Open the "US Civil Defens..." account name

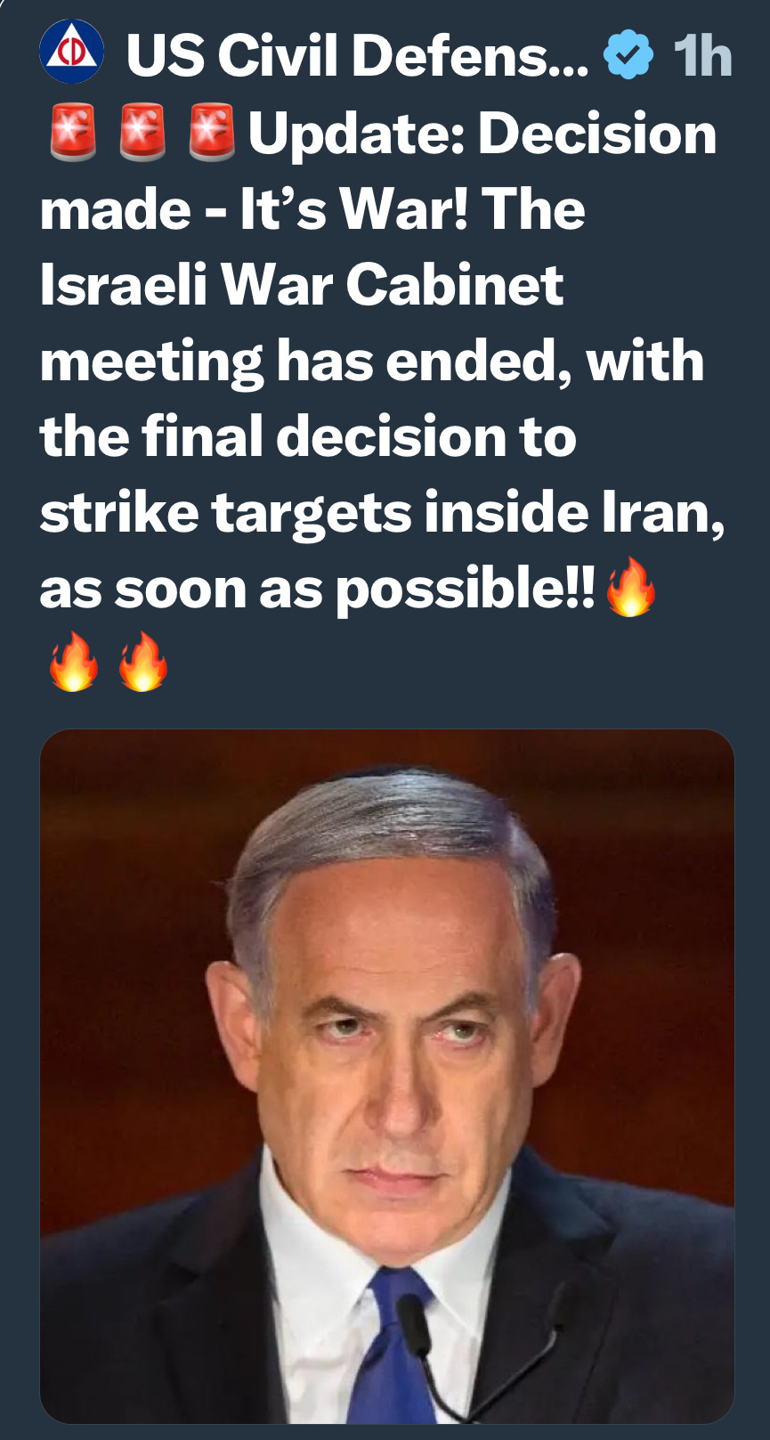pyautogui.click(x=358, y=55)
